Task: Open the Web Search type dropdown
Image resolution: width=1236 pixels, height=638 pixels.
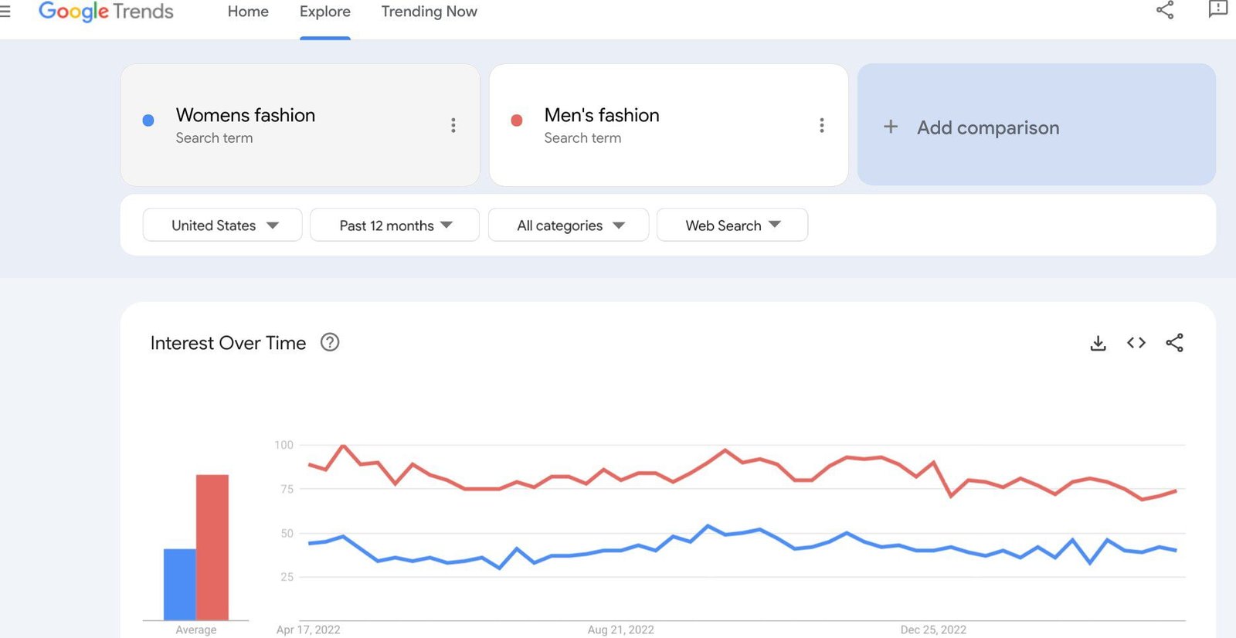Action: pyautogui.click(x=732, y=225)
